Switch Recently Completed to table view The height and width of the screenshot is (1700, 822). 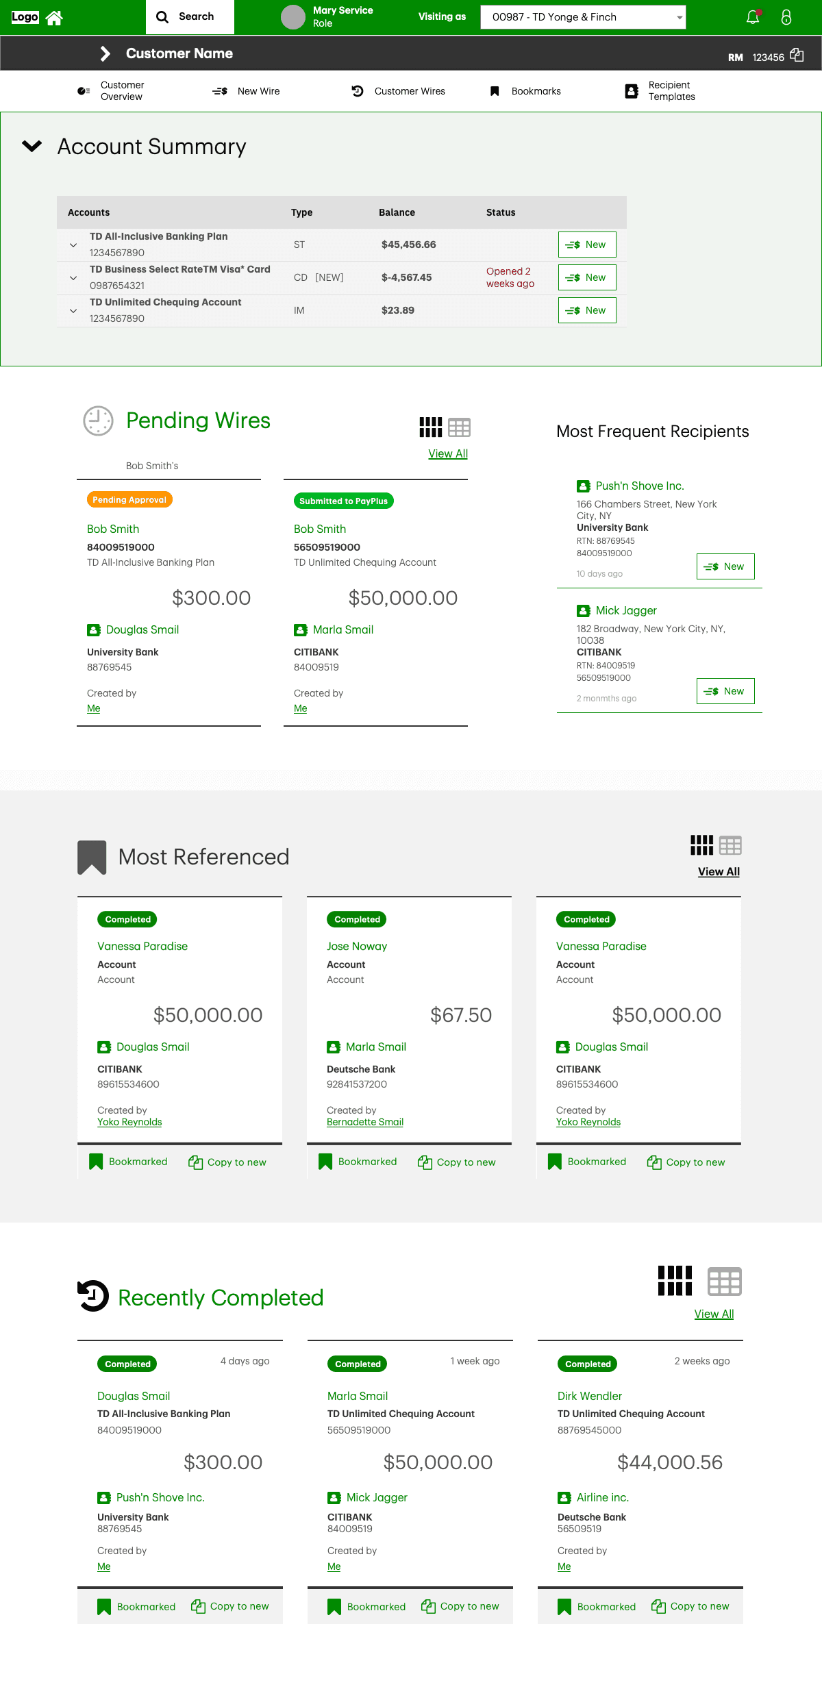[725, 1282]
